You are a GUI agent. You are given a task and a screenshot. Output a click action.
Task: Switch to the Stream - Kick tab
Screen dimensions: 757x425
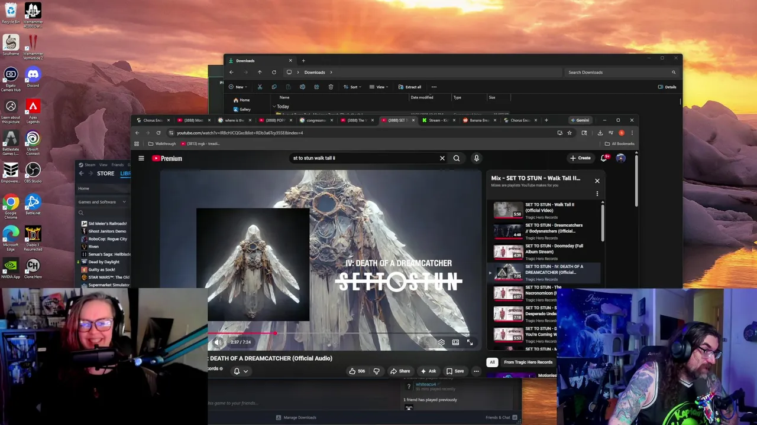pyautogui.click(x=437, y=120)
